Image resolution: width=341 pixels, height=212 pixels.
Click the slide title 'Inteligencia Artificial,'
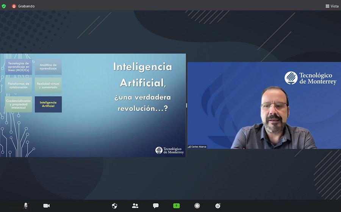point(143,75)
